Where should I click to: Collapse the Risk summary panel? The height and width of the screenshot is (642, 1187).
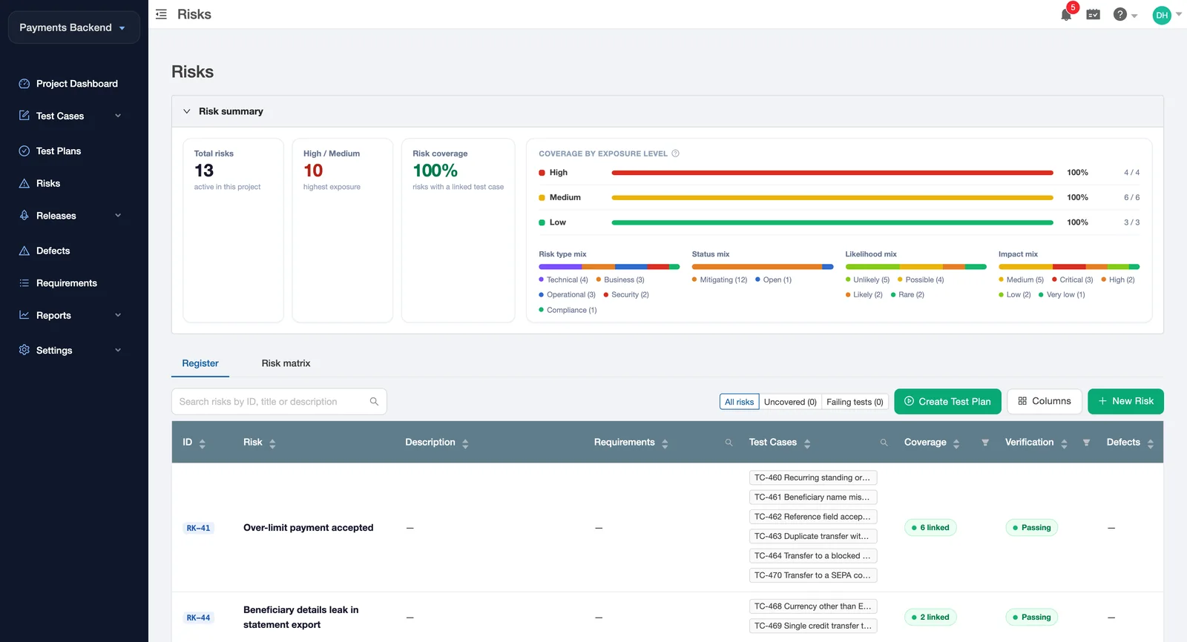pyautogui.click(x=187, y=111)
